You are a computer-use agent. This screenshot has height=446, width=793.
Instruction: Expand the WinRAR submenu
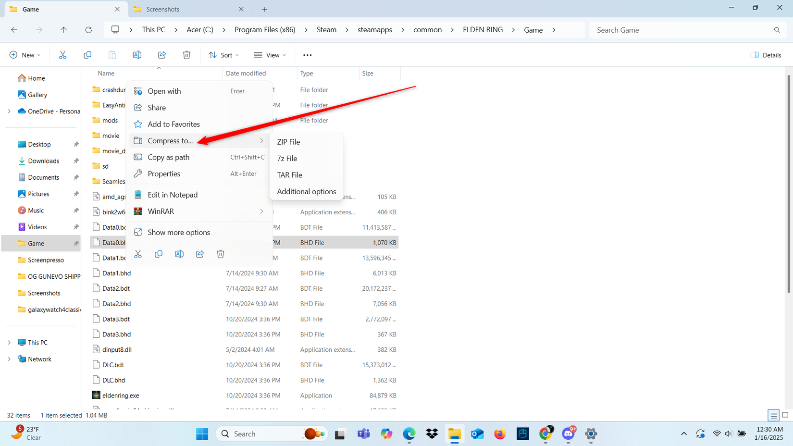(x=161, y=211)
